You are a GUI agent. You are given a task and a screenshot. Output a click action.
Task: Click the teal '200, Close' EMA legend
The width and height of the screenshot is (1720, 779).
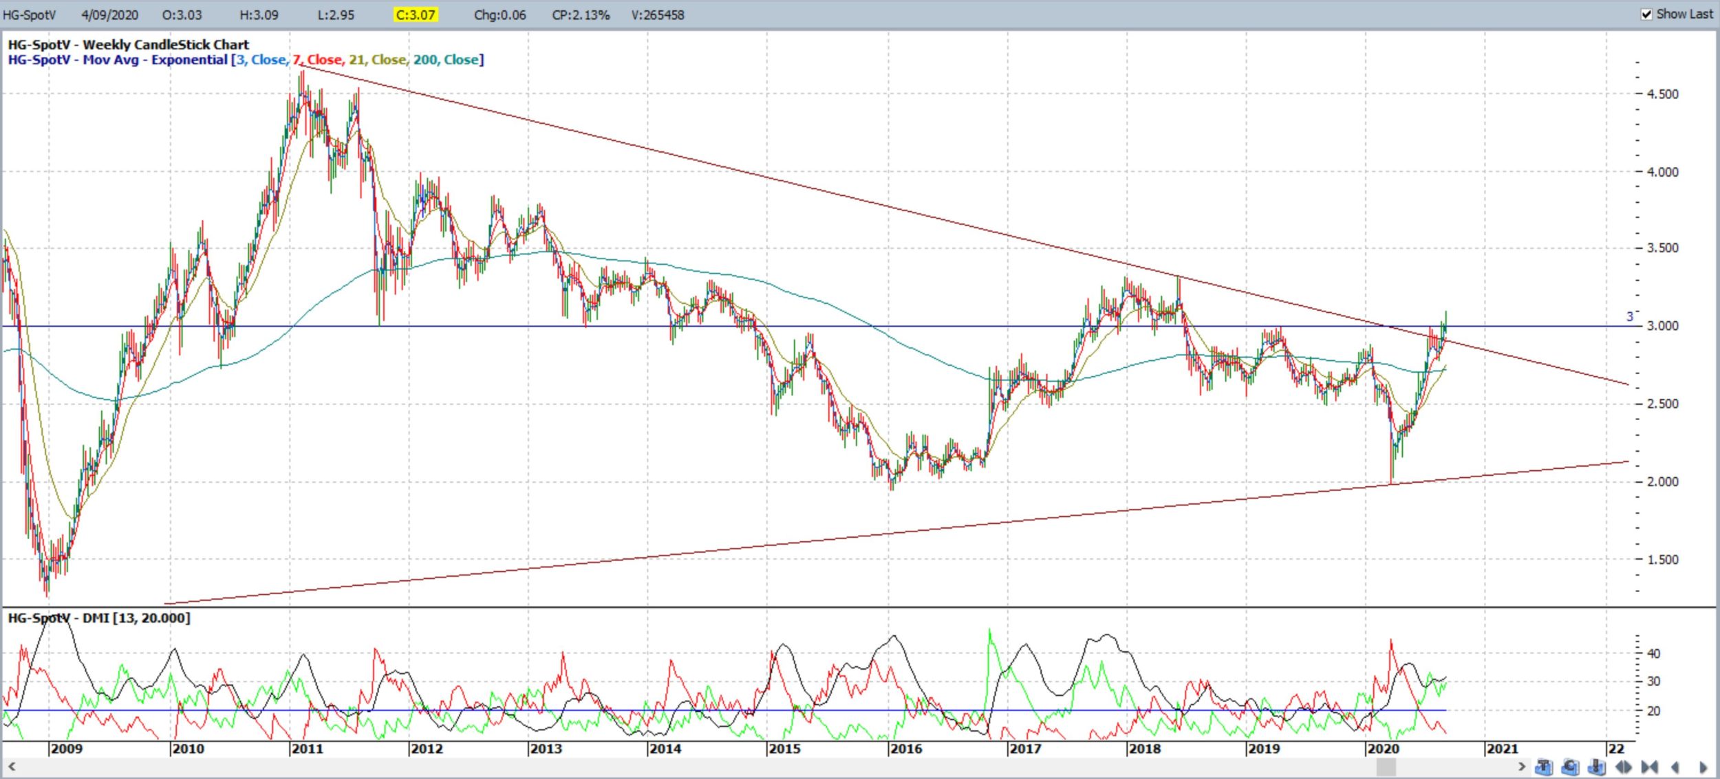pos(446,60)
